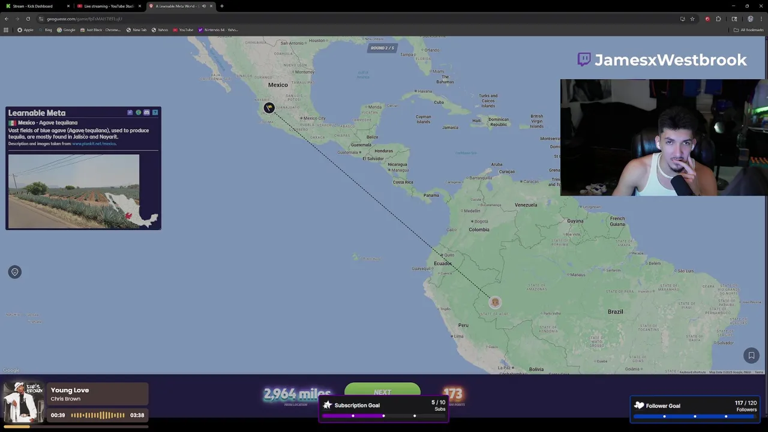Click the globe icon in Learnable Meta panel

click(x=139, y=113)
